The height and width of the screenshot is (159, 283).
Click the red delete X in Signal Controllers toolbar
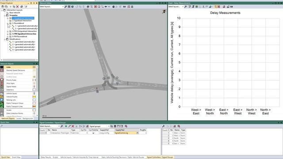(73, 126)
